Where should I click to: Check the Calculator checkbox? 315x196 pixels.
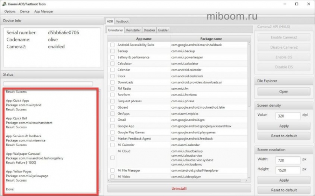click(x=113, y=64)
